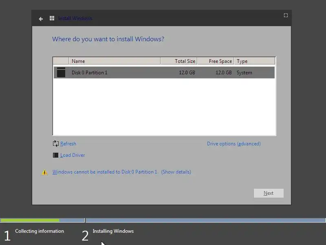Show details of the installation warning

[176, 172]
